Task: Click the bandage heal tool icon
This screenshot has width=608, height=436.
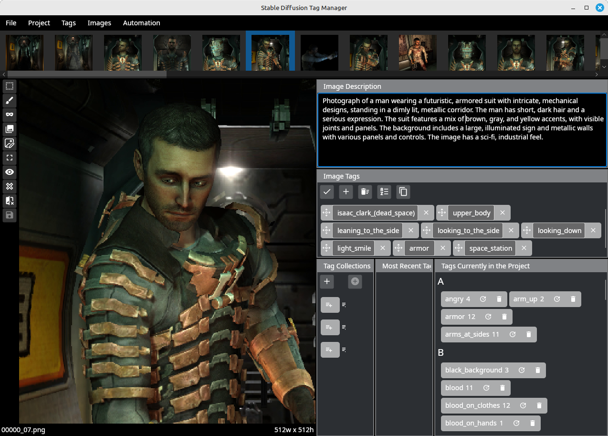Action: [x=10, y=186]
